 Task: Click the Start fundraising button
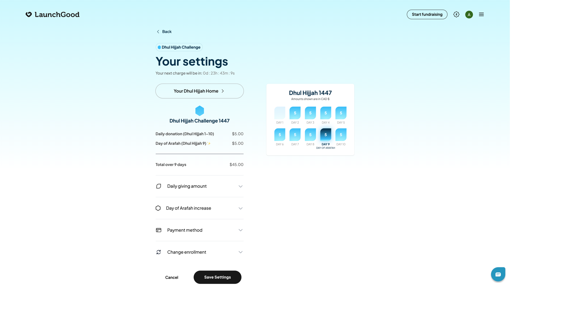[427, 14]
